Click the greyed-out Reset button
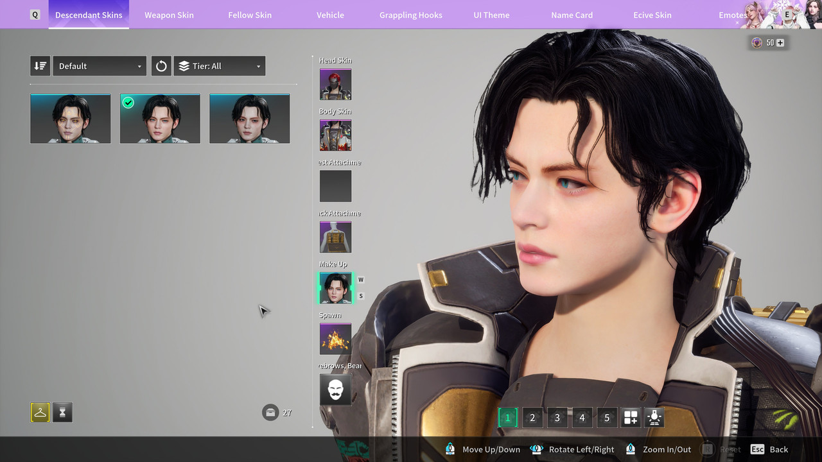822x462 pixels. [x=721, y=450]
